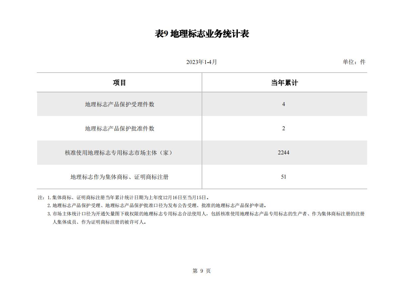Screen dimensions: 404x285
Task: Select row label 核准使用地理标志专用标志市场主体（家）
Action: point(119,153)
